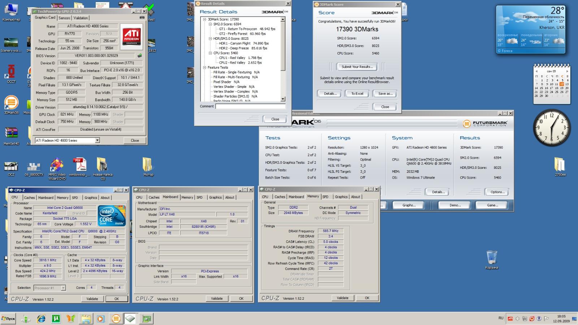This screenshot has width=578, height=325.
Task: Click Close in Result Details window
Action: pos(275,119)
